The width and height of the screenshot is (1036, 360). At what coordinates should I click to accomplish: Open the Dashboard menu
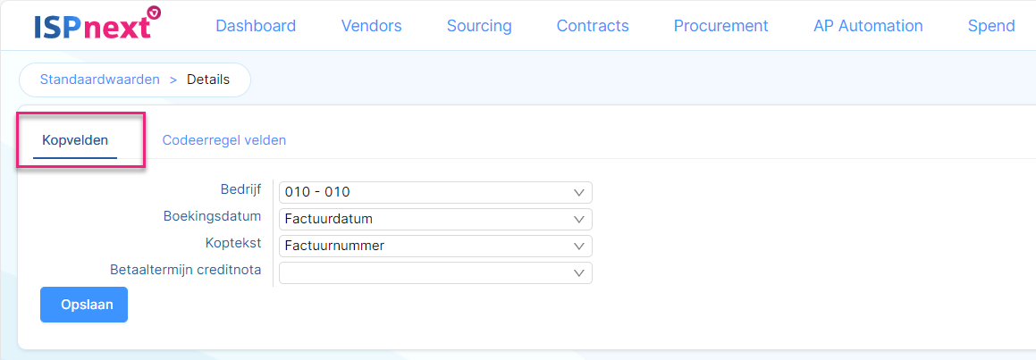coord(256,26)
